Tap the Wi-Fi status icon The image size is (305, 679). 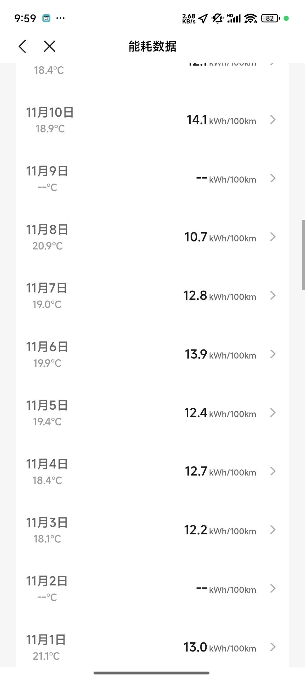[x=250, y=18]
